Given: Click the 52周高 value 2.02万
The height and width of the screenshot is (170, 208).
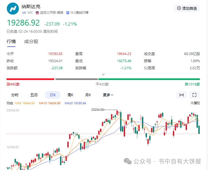Looking at the screenshot, I should pyautogui.click(x=195, y=68).
